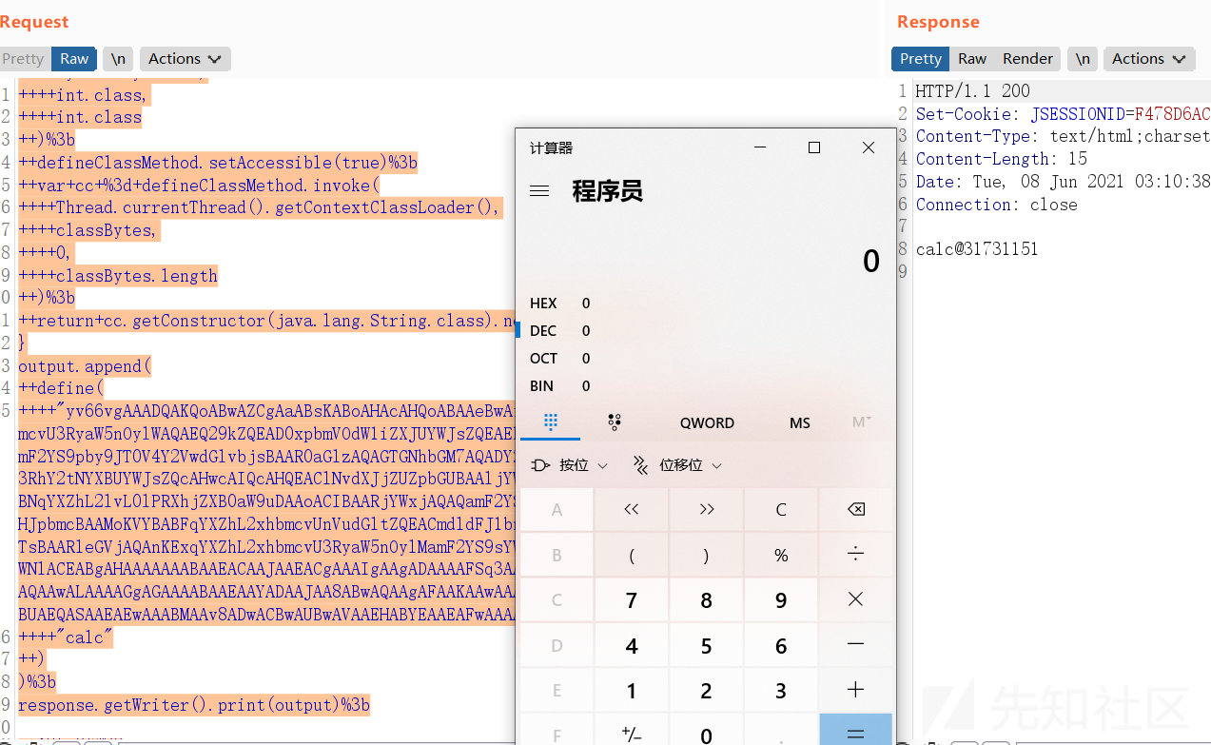Click the Set-Cookie JSESSIONID header line
1211x745 pixels.
tap(1063, 114)
